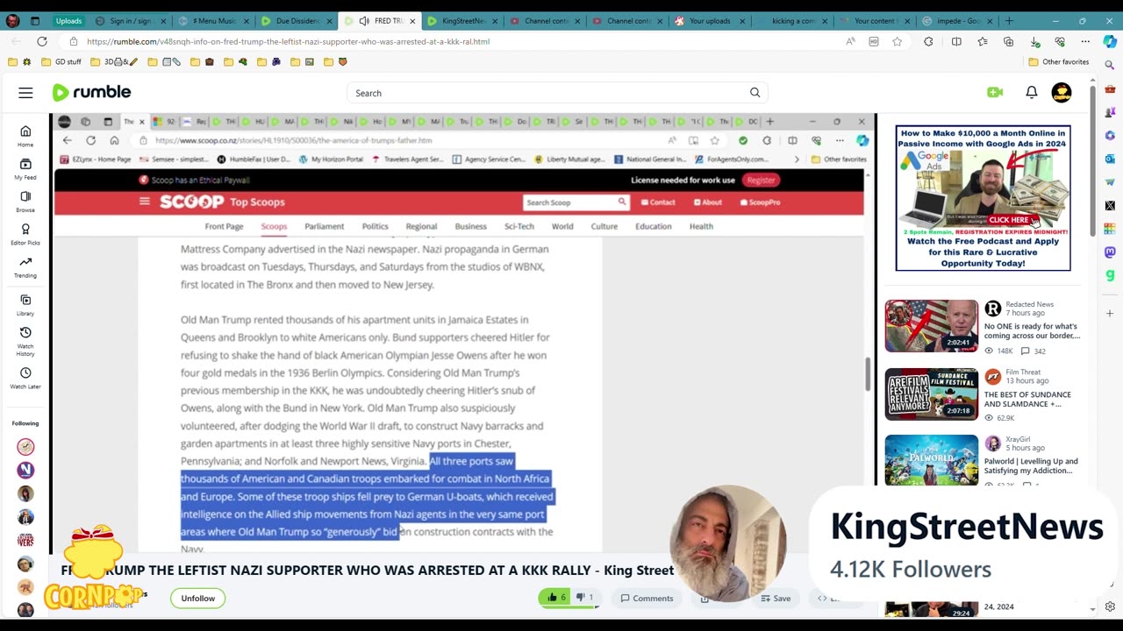
Task: Open Redacted News video thumbnail
Action: pos(931,325)
